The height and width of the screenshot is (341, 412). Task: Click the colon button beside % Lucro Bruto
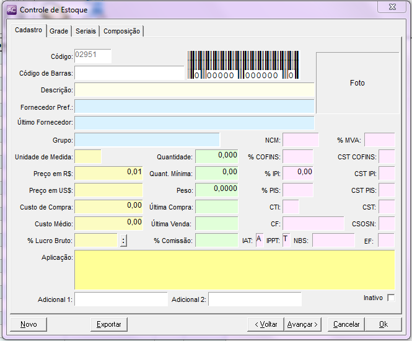pos(123,241)
